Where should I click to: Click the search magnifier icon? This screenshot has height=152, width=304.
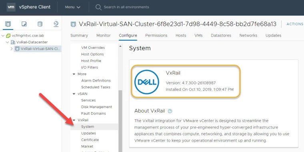point(98,7)
